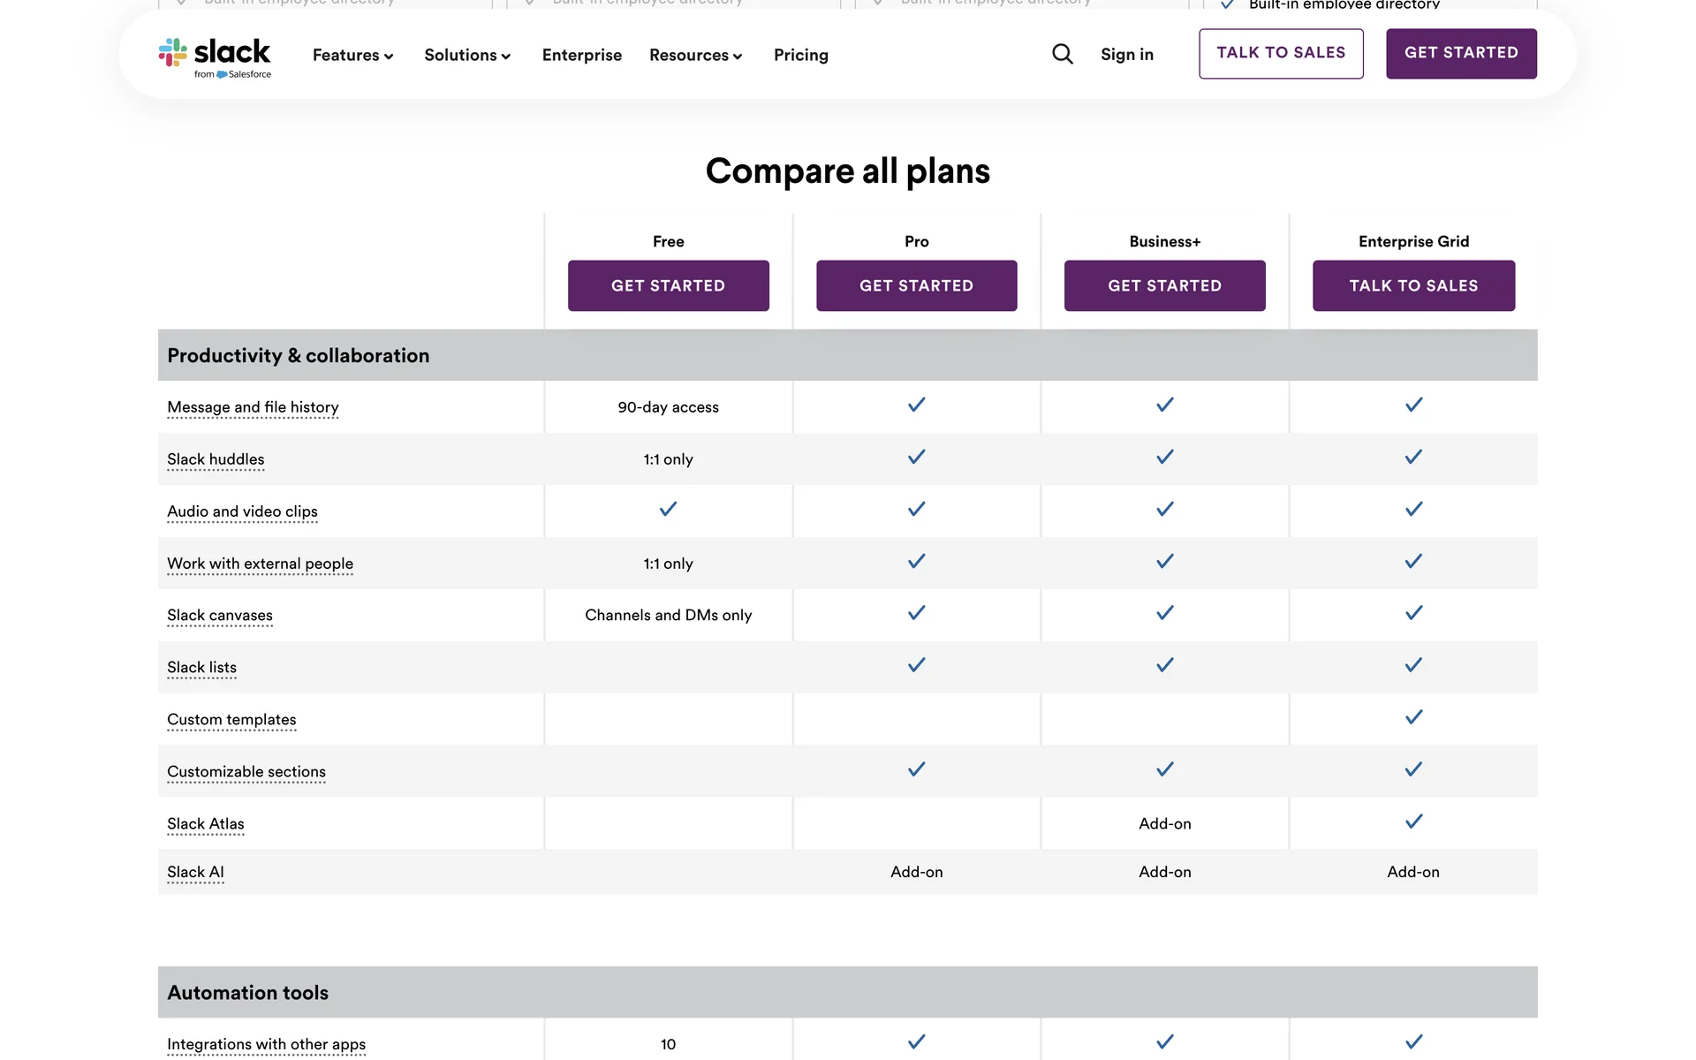The width and height of the screenshot is (1696, 1060).
Task: Open the Slack AI feature link
Action: coord(195,872)
